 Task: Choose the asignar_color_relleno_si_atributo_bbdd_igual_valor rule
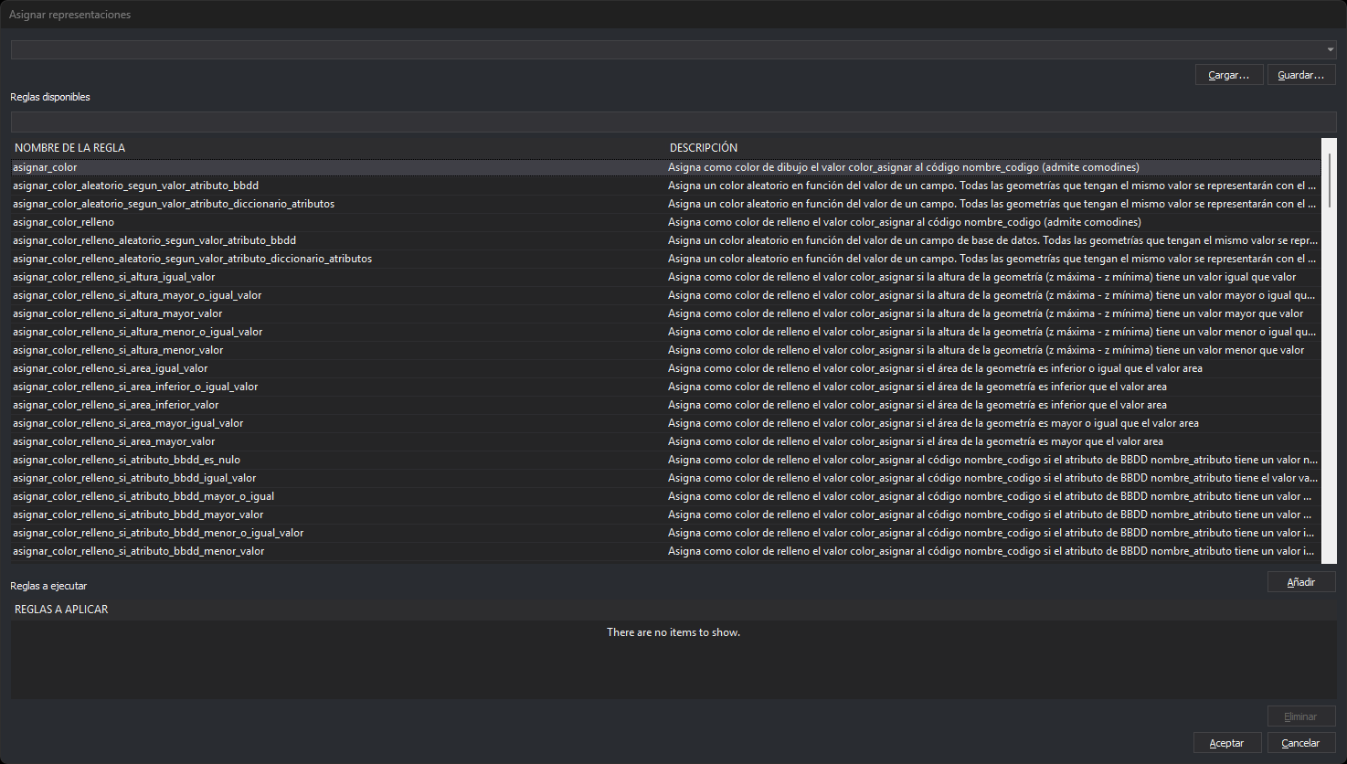pos(666,478)
